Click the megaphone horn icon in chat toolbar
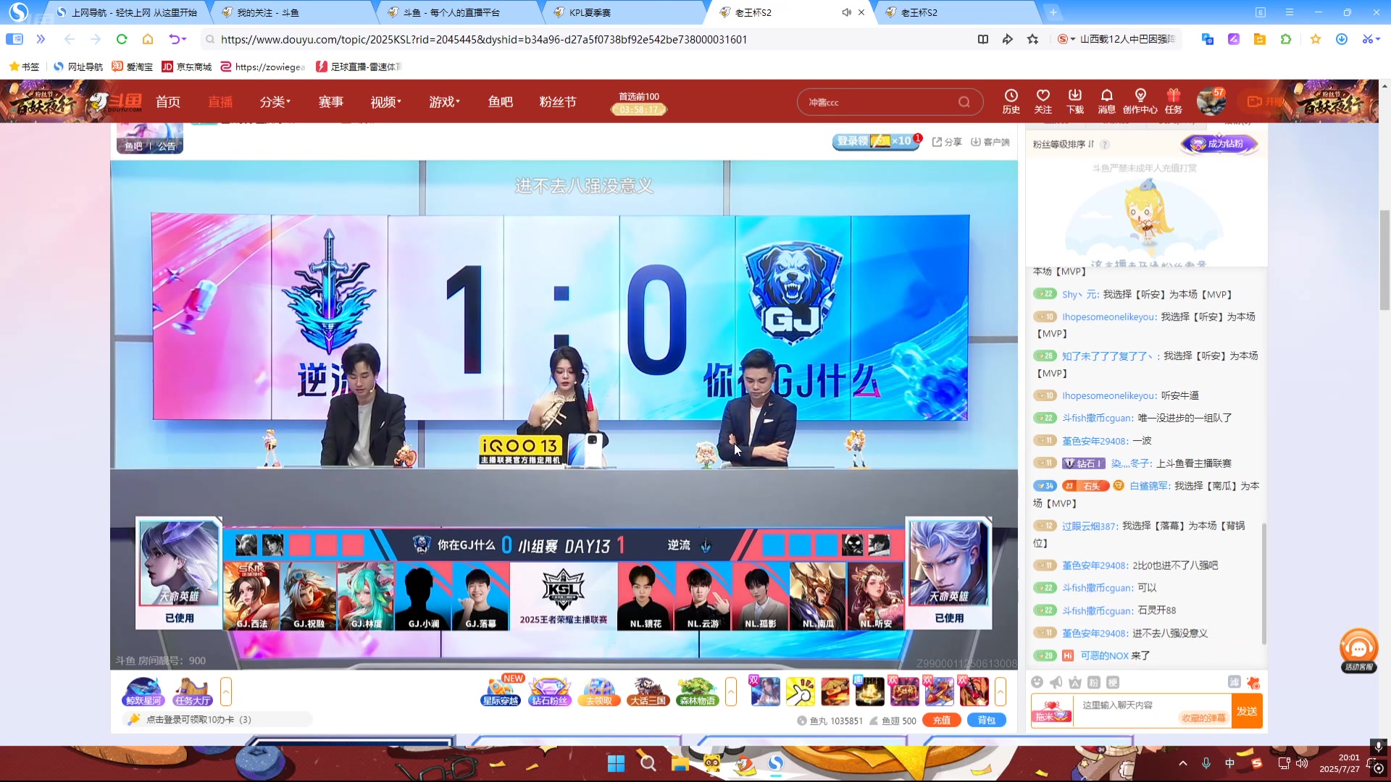The width and height of the screenshot is (1391, 782). [1056, 682]
